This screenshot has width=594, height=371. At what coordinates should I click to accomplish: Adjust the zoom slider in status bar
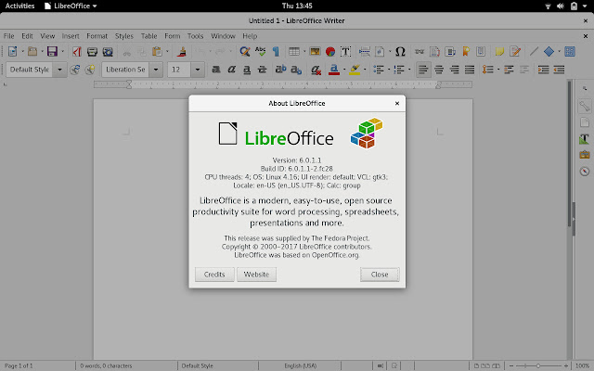[x=538, y=365]
